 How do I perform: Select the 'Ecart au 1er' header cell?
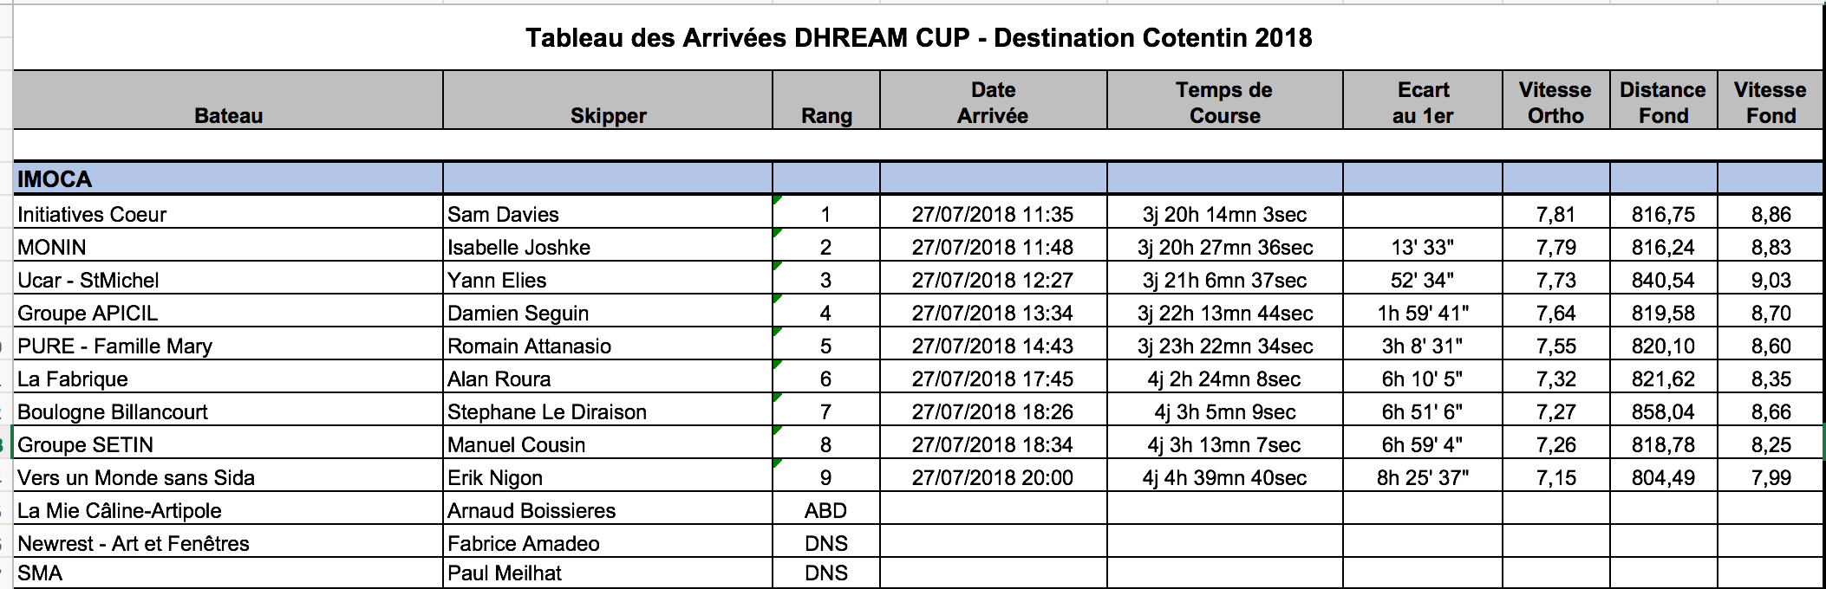(x=1423, y=102)
